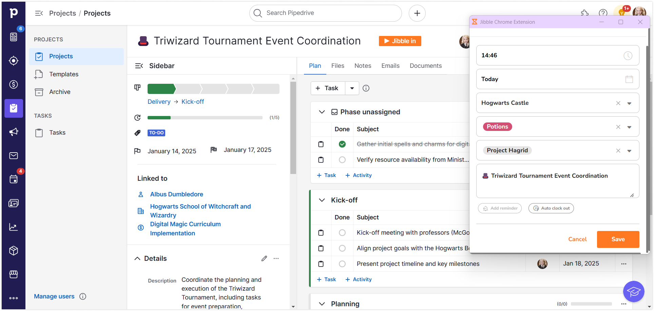Open Hogwarts Castle dropdown arrow

coord(629,103)
